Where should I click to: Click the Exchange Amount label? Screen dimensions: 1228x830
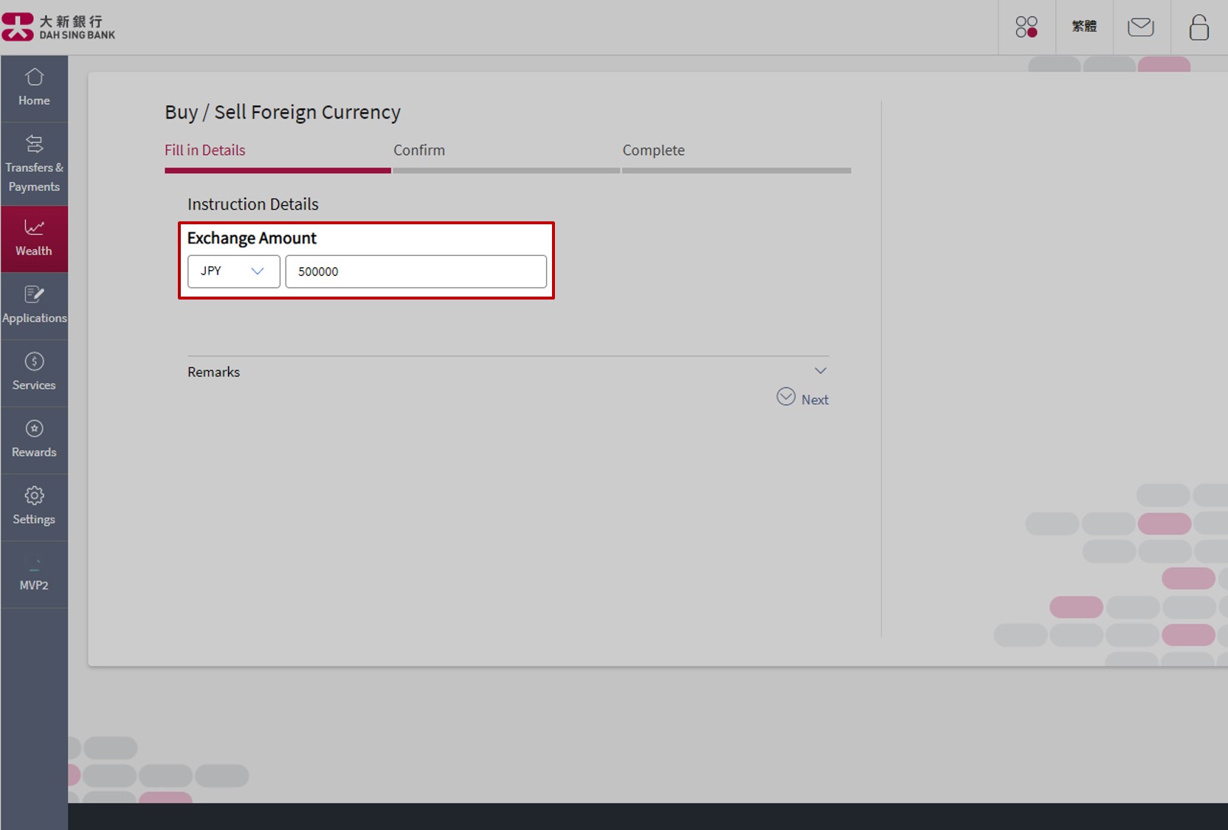[x=252, y=238]
